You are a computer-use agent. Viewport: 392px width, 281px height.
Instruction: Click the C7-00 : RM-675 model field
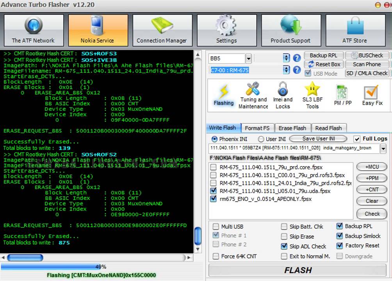(x=246, y=70)
